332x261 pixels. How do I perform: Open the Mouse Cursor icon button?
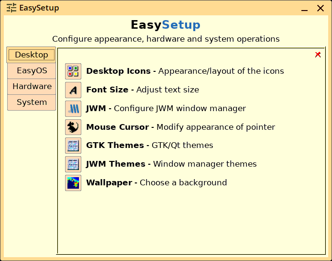pyautogui.click(x=73, y=127)
